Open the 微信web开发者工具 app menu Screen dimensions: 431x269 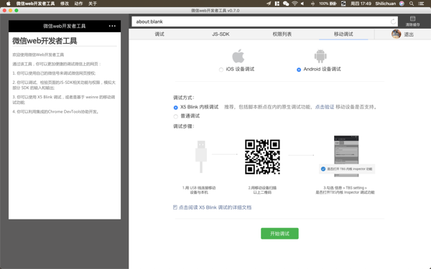(35, 4)
